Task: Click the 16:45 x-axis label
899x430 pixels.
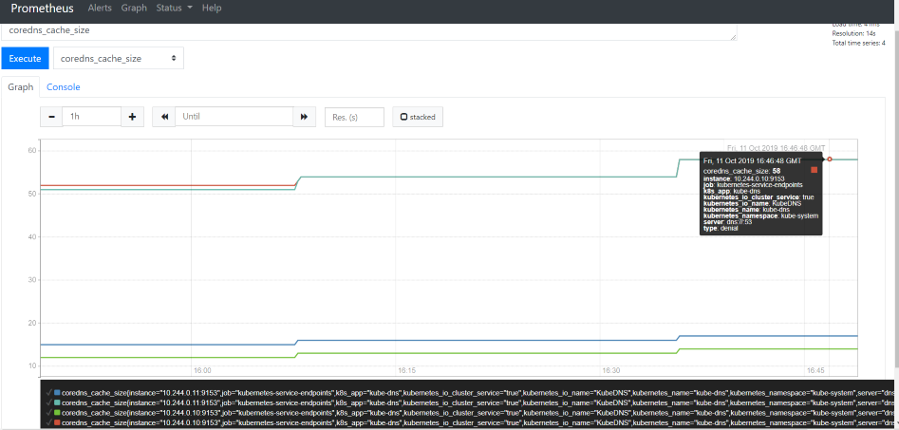Action: point(815,371)
